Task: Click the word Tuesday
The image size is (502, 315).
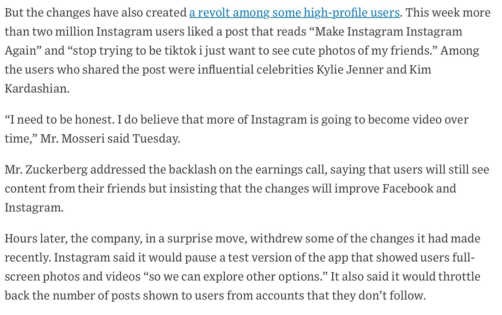Action: [156, 139]
